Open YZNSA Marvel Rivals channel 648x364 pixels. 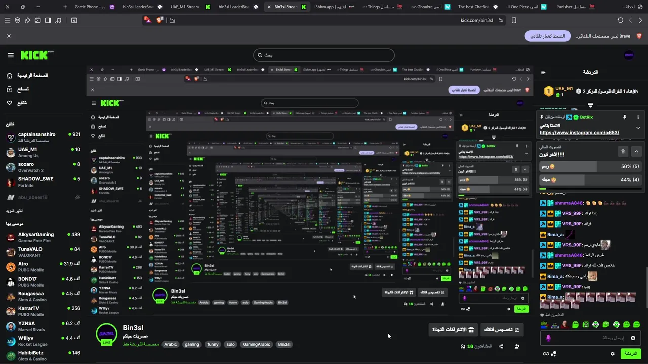pyautogui.click(x=43, y=326)
